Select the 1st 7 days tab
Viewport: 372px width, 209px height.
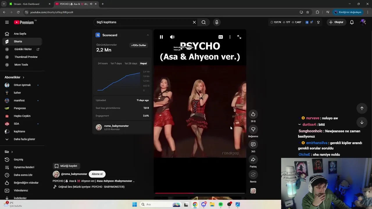[x=116, y=63]
